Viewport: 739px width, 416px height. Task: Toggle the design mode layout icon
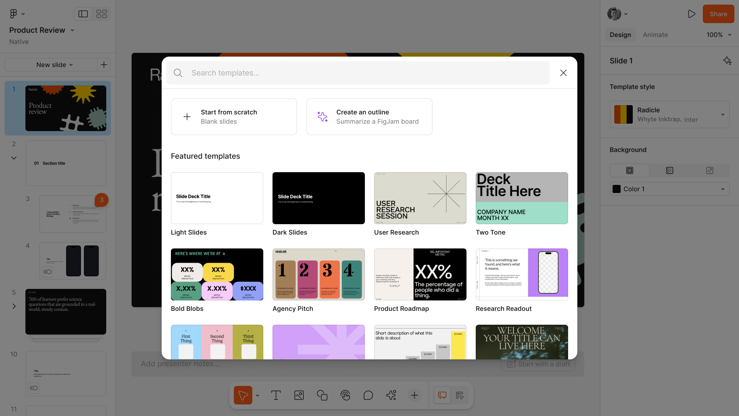460,395
